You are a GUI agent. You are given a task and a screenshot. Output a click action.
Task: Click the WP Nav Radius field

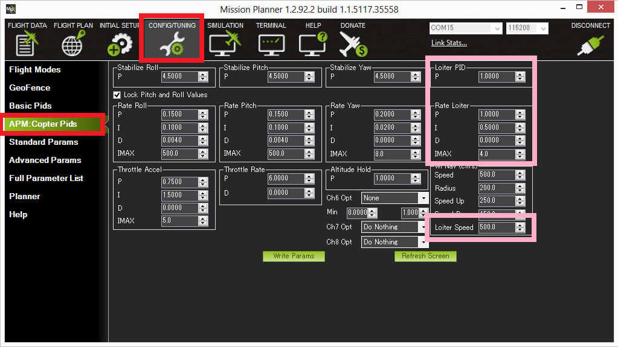click(x=497, y=188)
